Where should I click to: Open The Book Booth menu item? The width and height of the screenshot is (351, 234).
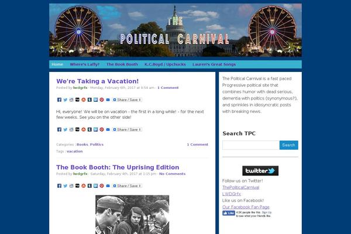pyautogui.click(x=122, y=64)
